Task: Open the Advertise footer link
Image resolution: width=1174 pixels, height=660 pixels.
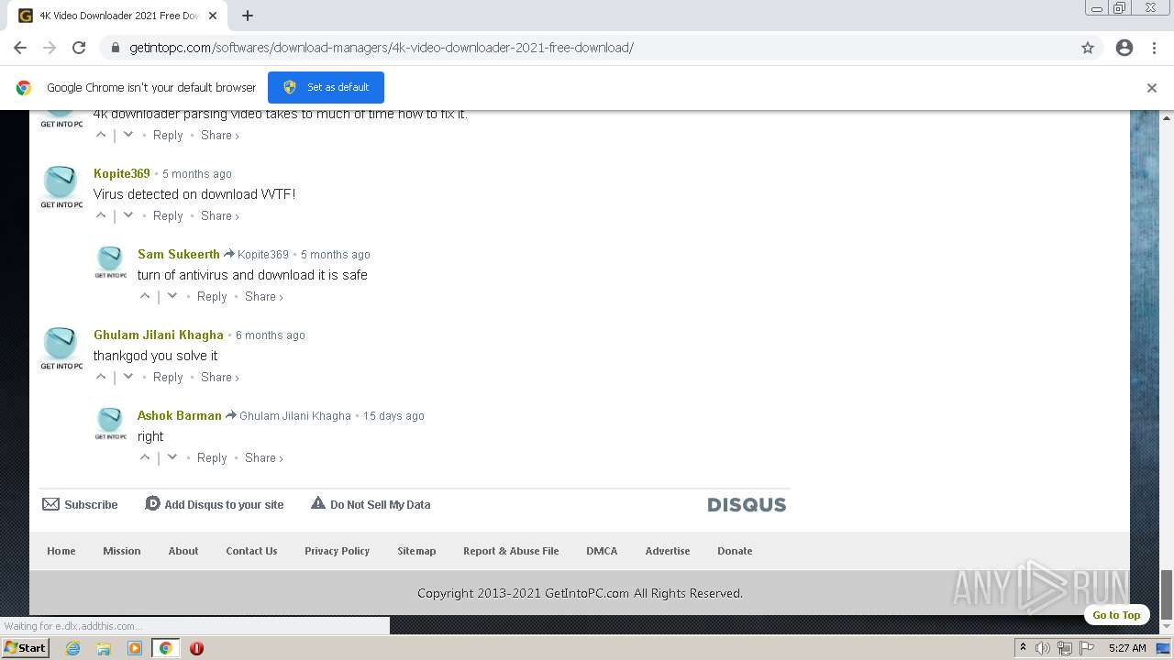Action: (x=668, y=551)
